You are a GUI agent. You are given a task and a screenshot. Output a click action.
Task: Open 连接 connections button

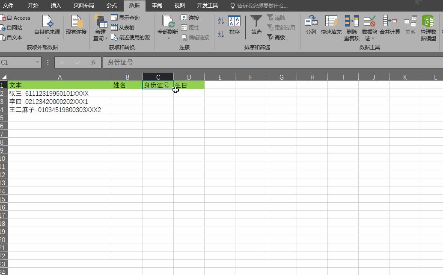coord(190,18)
